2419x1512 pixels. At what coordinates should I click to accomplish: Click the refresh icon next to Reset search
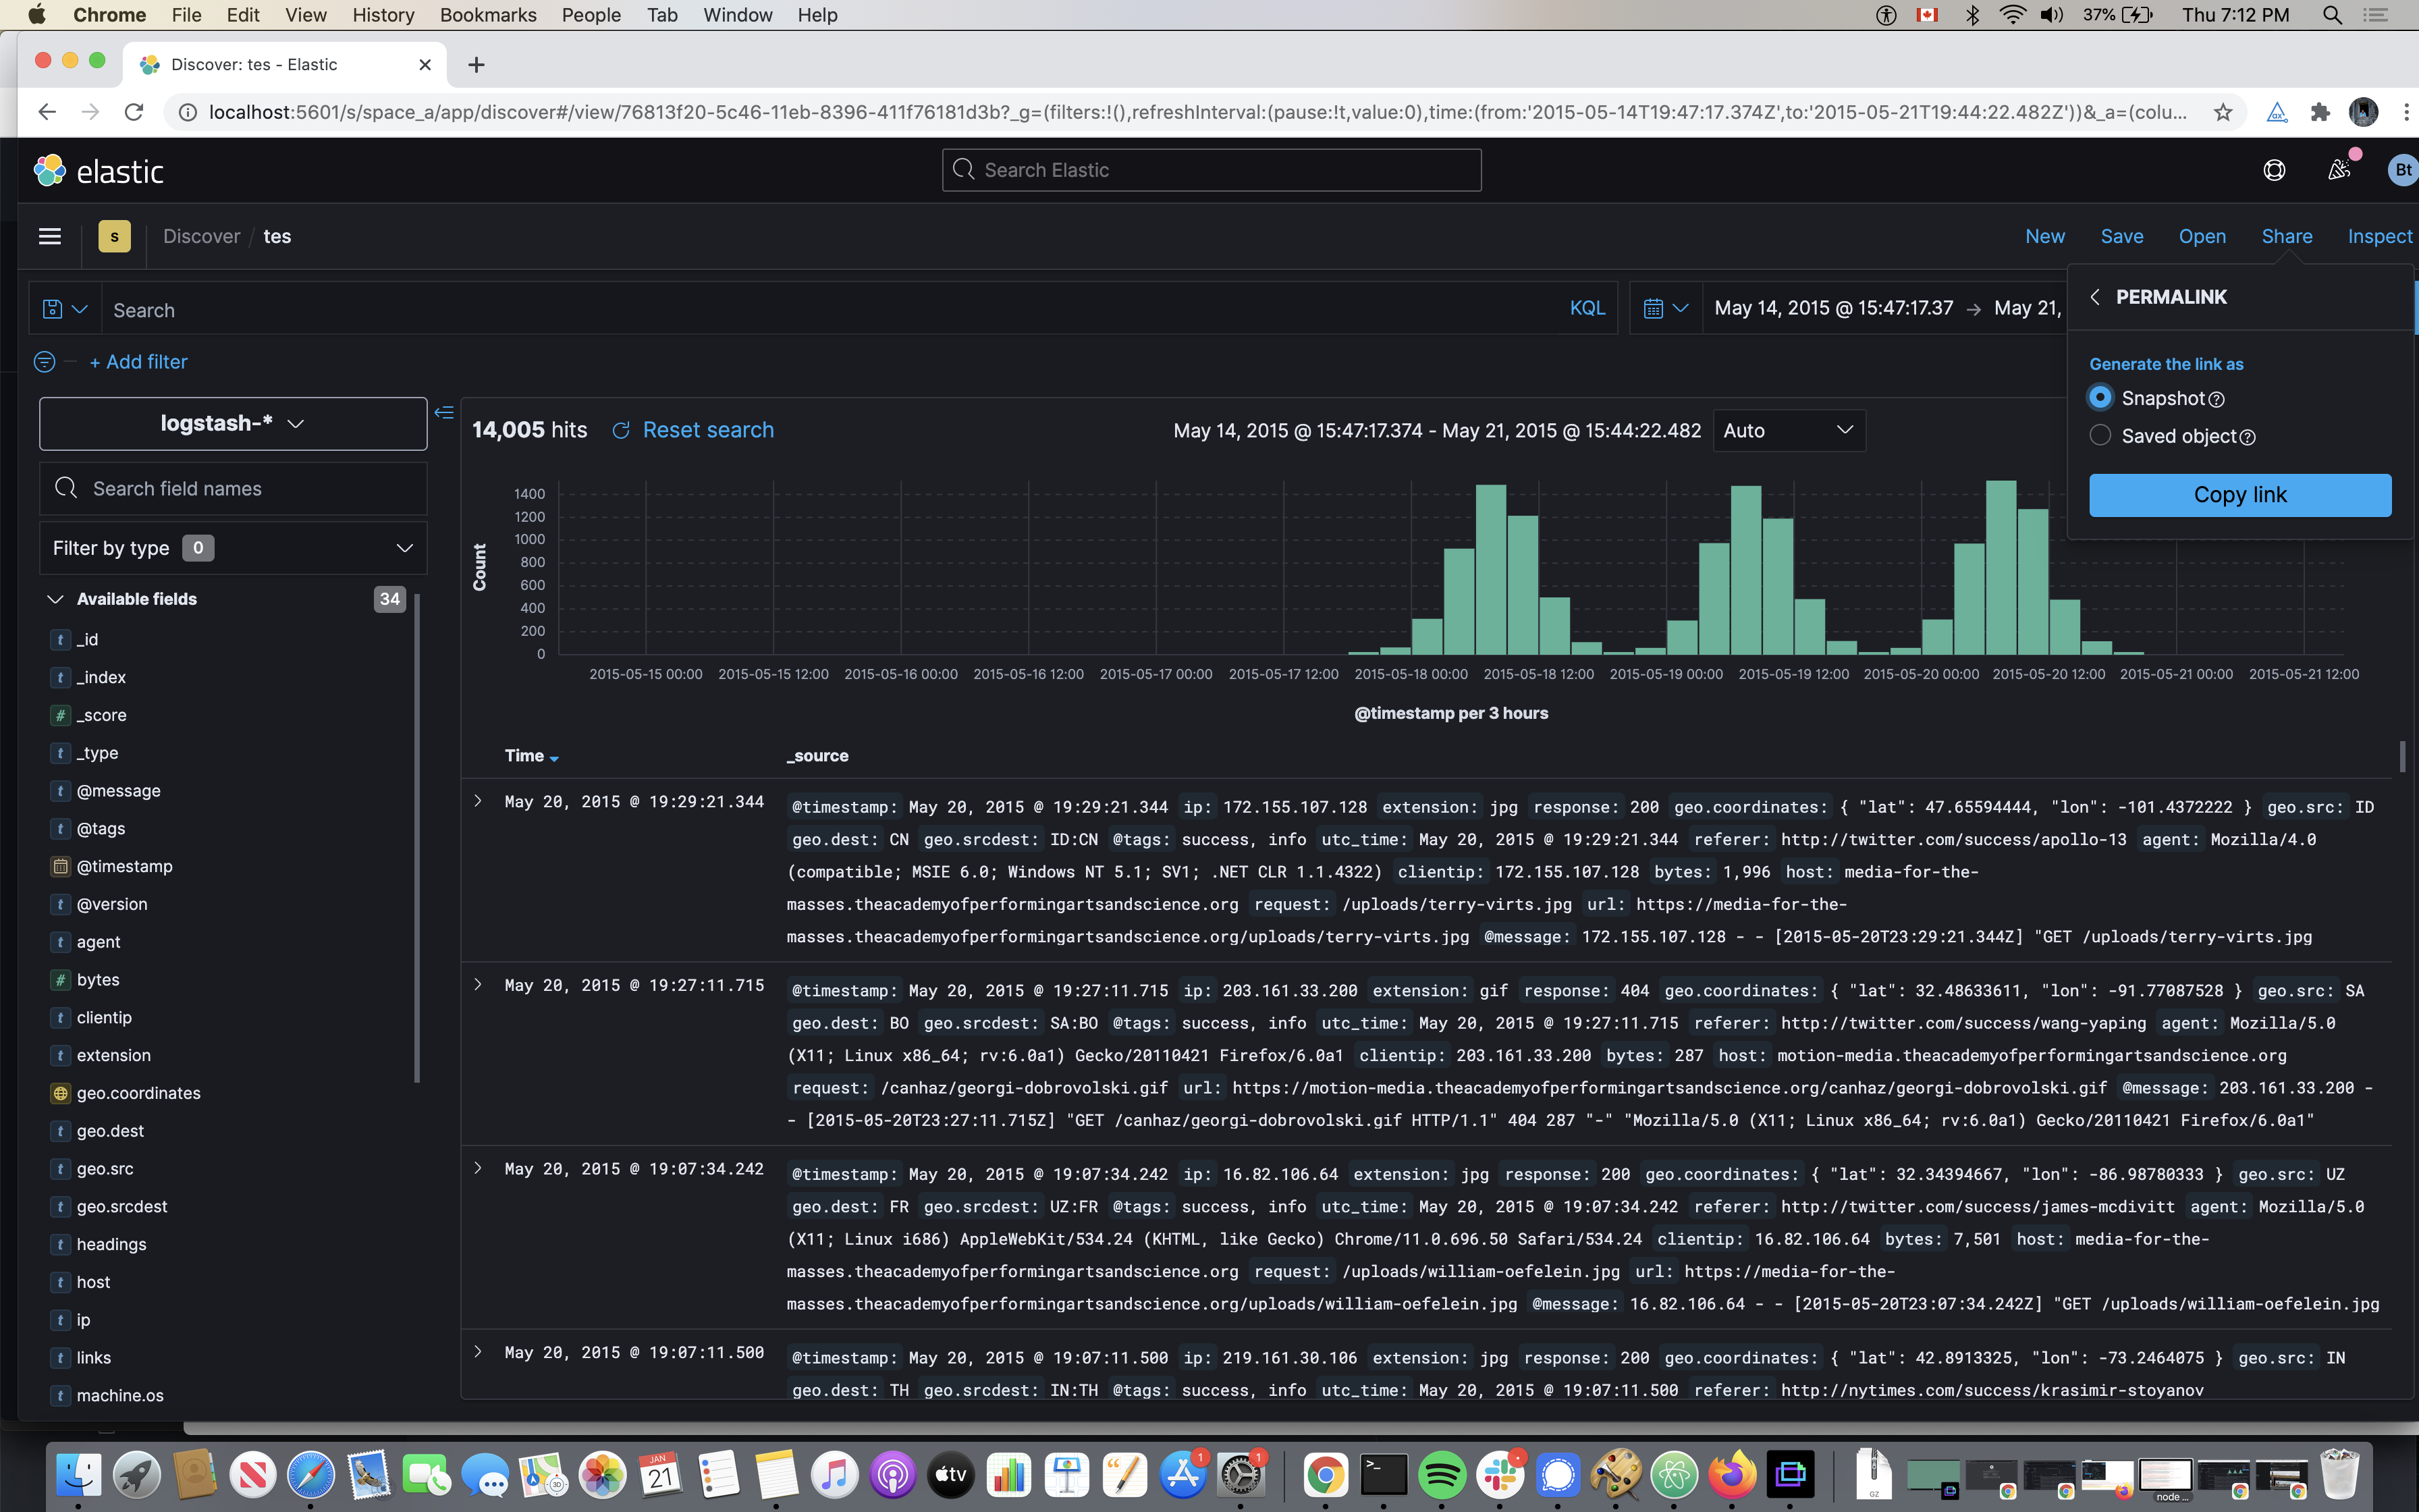pyautogui.click(x=621, y=430)
